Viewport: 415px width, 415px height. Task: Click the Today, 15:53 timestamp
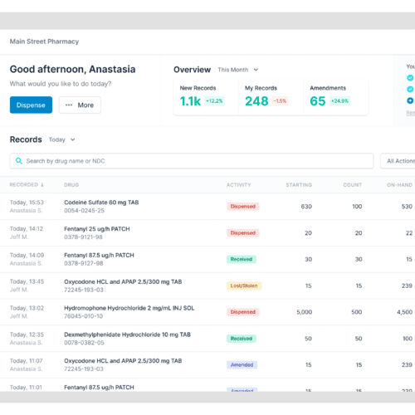tap(27, 203)
